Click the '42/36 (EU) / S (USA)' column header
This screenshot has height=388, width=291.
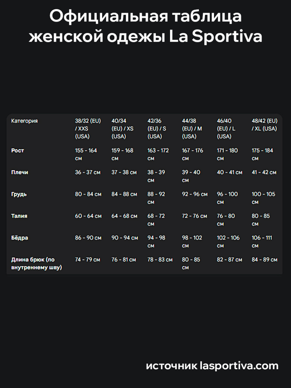[157, 129]
